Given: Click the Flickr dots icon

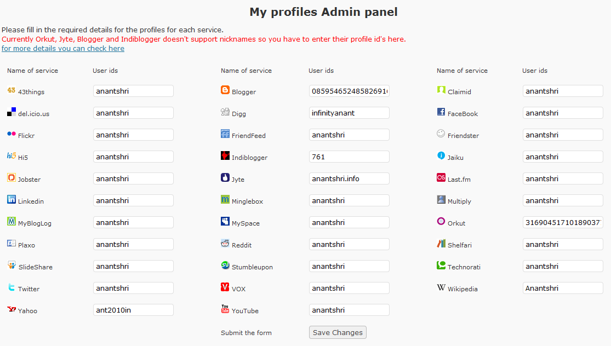Looking at the screenshot, I should (x=12, y=134).
